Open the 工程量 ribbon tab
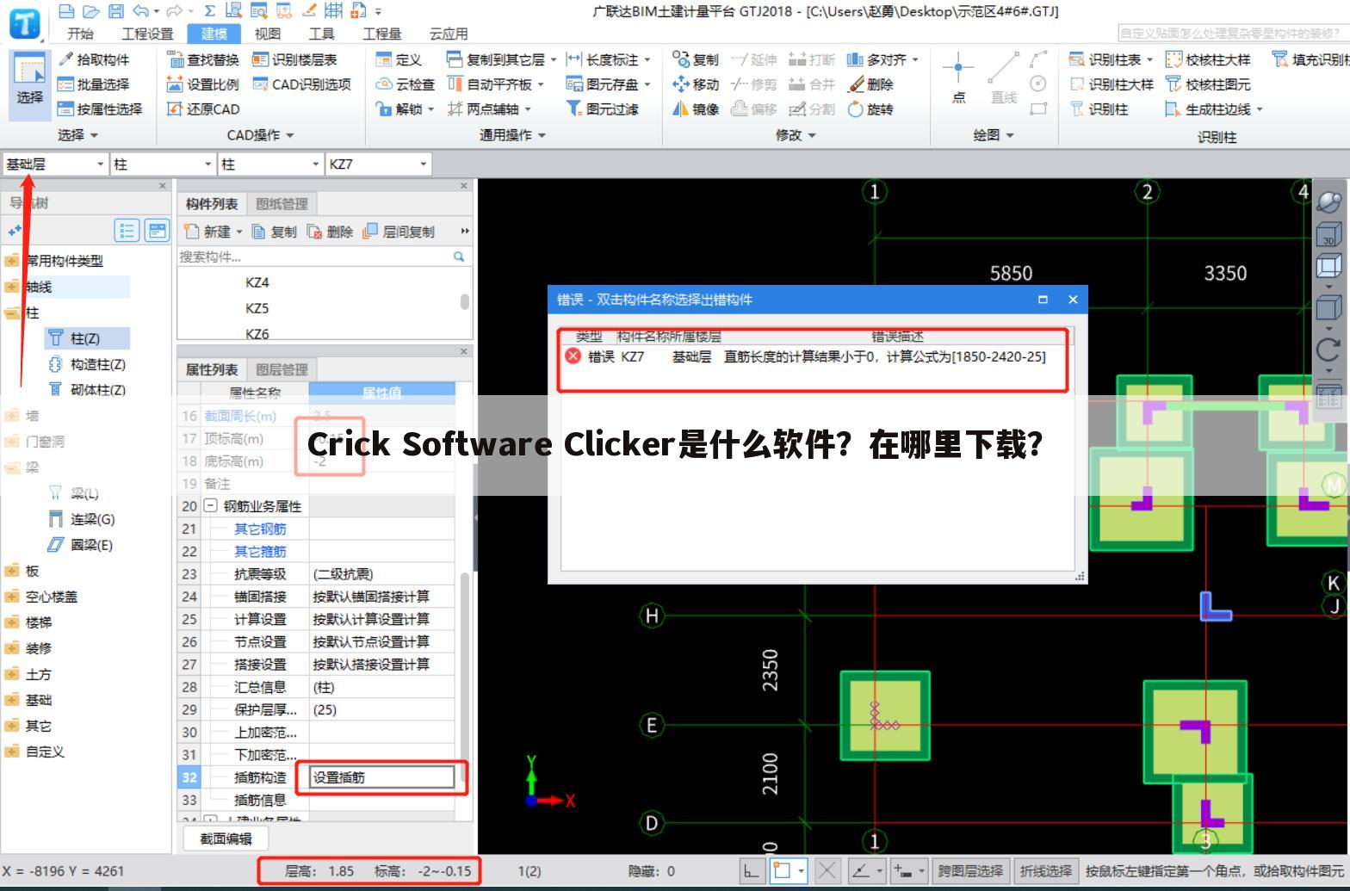This screenshot has height=891, width=1350. point(381,34)
